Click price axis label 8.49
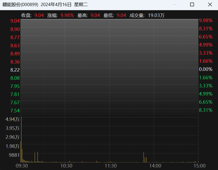The width and height of the screenshot is (218, 170). tap(15, 54)
